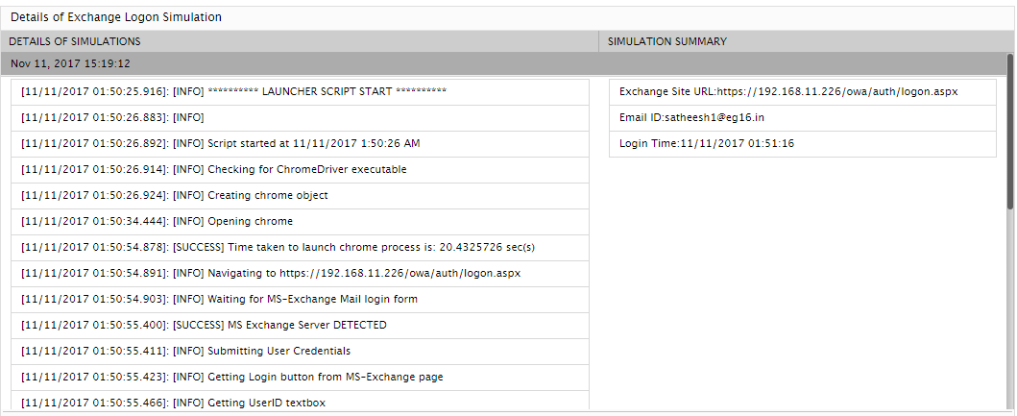Click the DETAILS OF SIMULATIONS column header
This screenshot has width=1017, height=416.
click(76, 41)
